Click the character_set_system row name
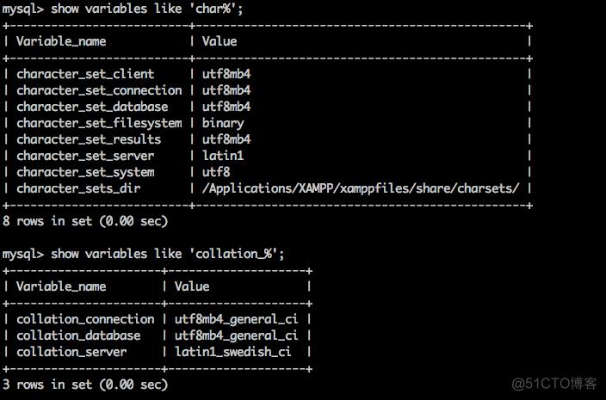606x400 pixels. click(x=85, y=172)
